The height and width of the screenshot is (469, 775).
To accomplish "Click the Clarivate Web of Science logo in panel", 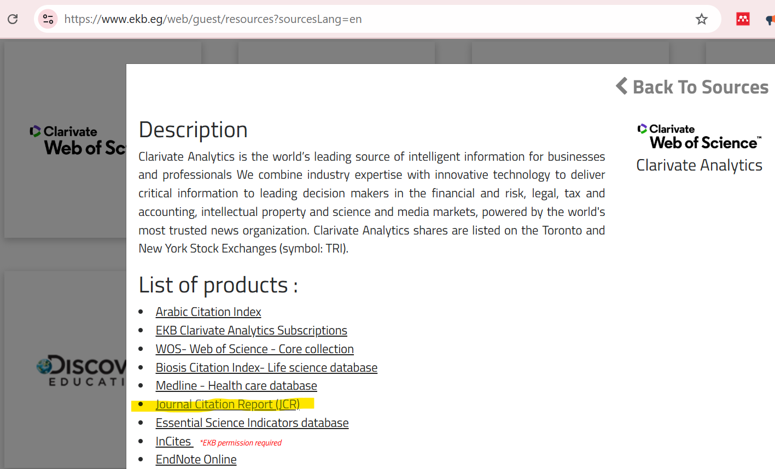I will (699, 137).
